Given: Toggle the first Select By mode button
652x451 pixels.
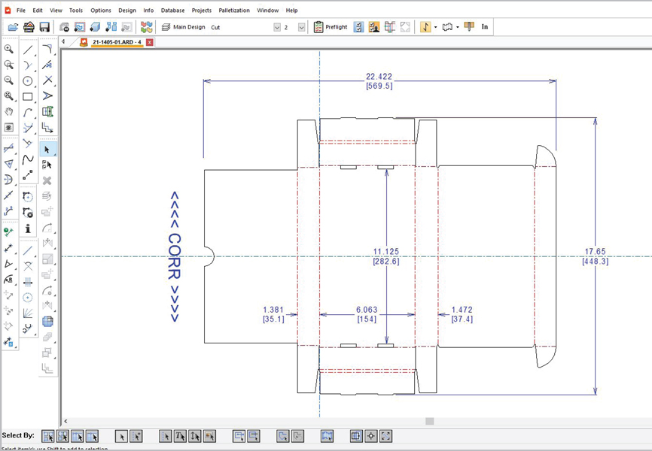Looking at the screenshot, I should pos(48,436).
